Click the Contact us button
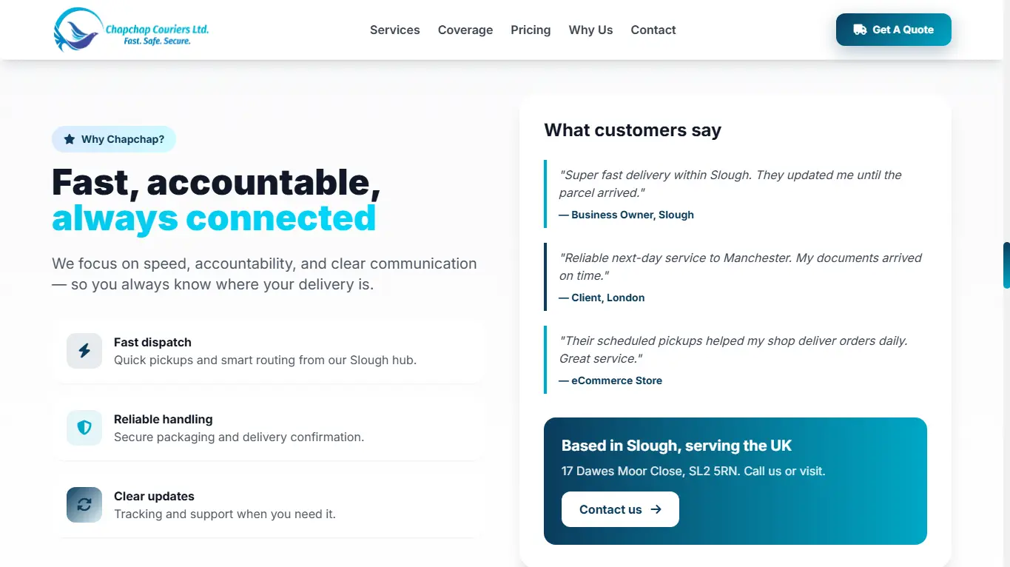The width and height of the screenshot is (1010, 567). (x=620, y=509)
